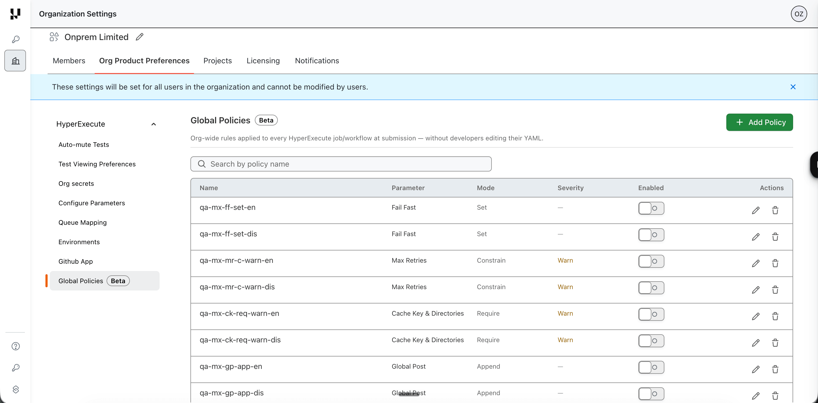Delete the qa-mx-ff-set-dis policy
The image size is (818, 403).
coord(775,237)
